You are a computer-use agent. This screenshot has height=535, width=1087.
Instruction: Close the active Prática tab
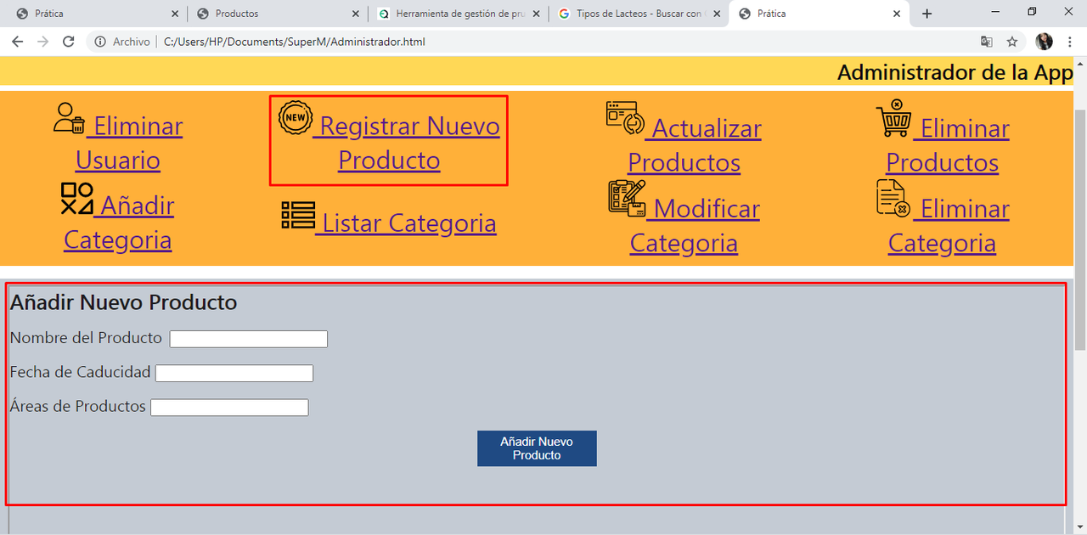(x=897, y=14)
